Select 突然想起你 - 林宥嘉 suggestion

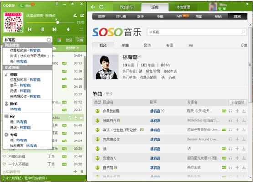25,96
